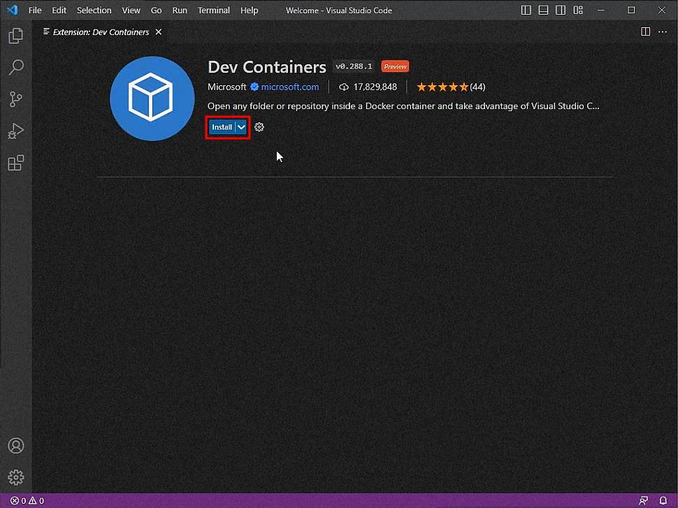Click the install count download icon
This screenshot has width=678, height=508.
pos(344,87)
